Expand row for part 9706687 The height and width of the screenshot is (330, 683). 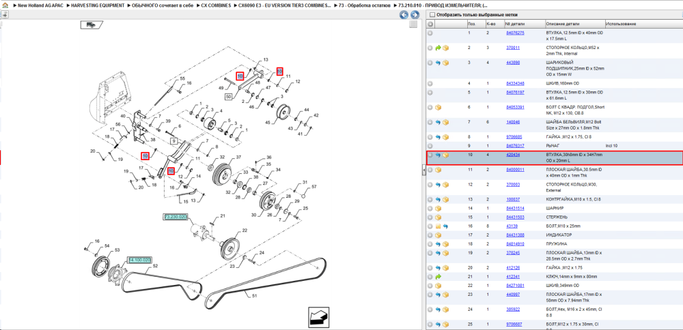click(x=430, y=325)
